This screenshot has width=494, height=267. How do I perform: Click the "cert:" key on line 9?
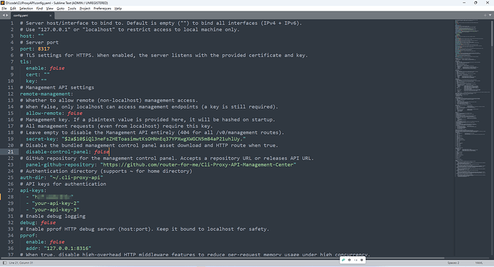tap(34, 74)
